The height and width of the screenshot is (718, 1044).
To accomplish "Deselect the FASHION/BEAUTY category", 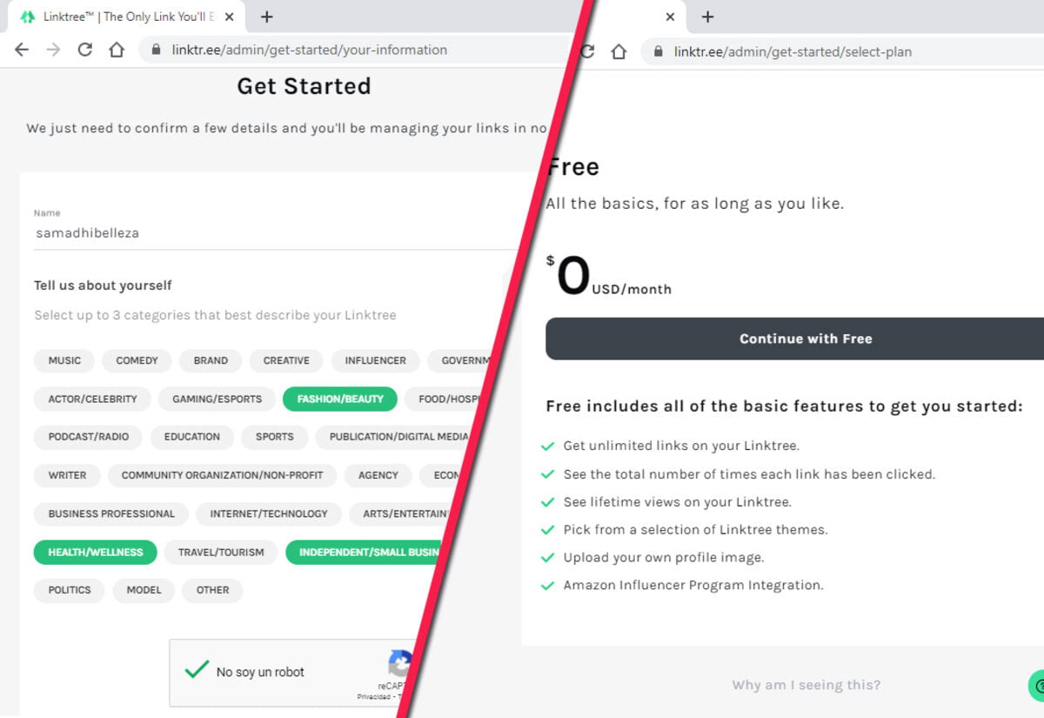I will point(340,399).
